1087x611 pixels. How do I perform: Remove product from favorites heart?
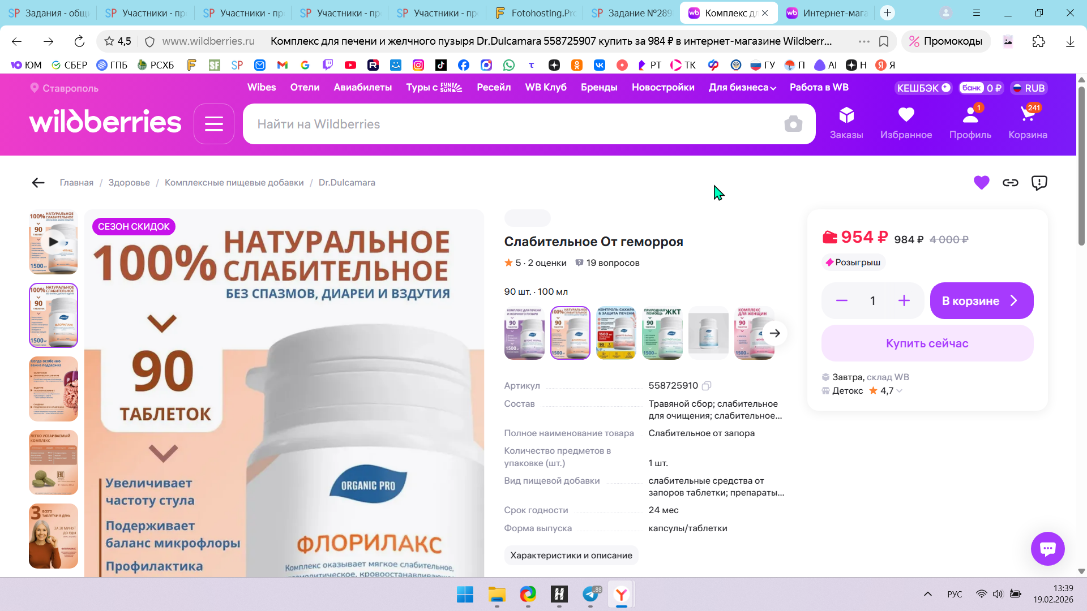pyautogui.click(x=981, y=183)
